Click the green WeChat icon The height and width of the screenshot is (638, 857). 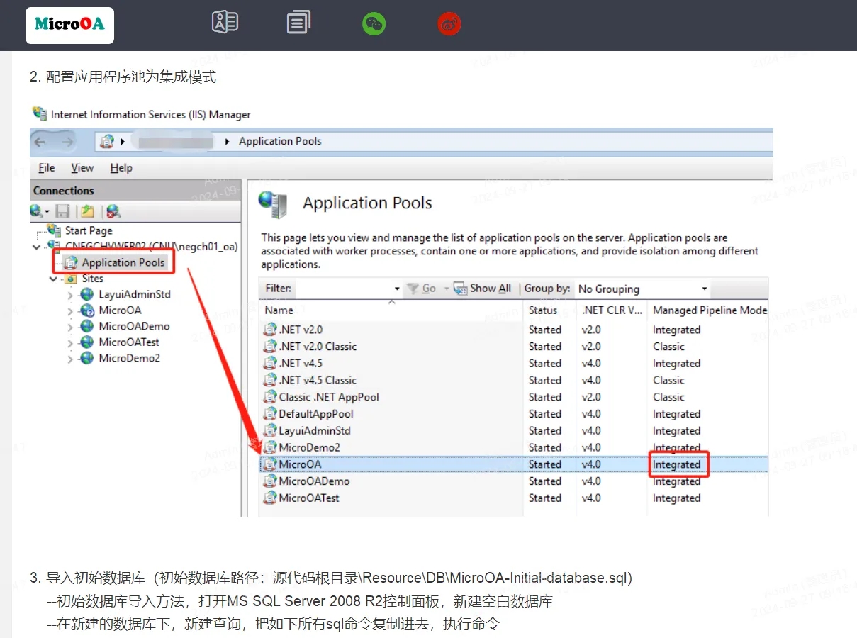click(374, 24)
